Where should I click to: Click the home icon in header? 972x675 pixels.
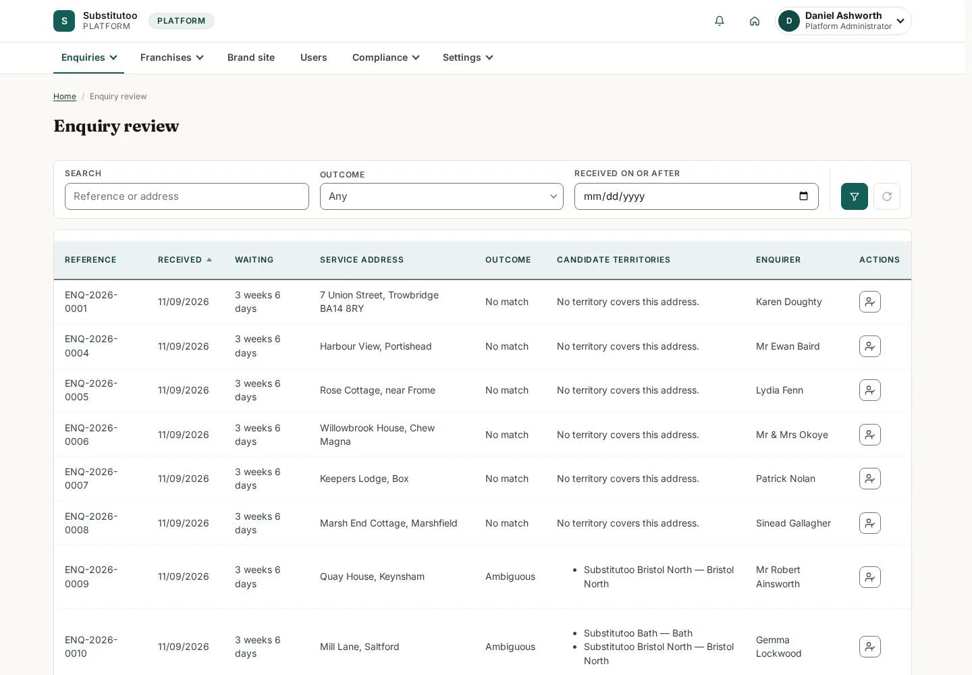click(x=755, y=21)
